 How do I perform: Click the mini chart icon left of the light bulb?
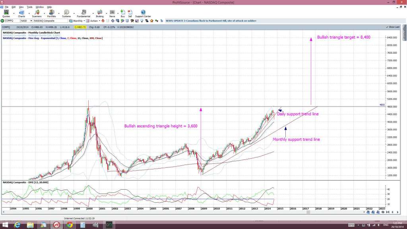(x=137, y=21)
